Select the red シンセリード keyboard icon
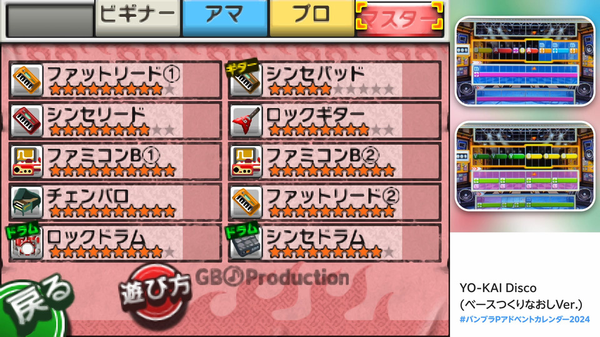 [27, 120]
